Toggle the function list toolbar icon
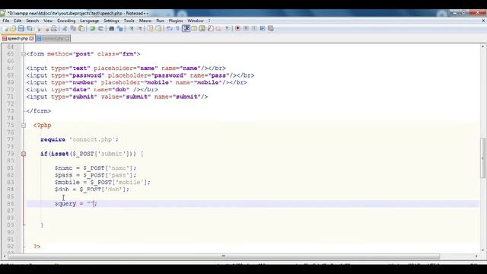The width and height of the screenshot is (487, 274). [211, 29]
